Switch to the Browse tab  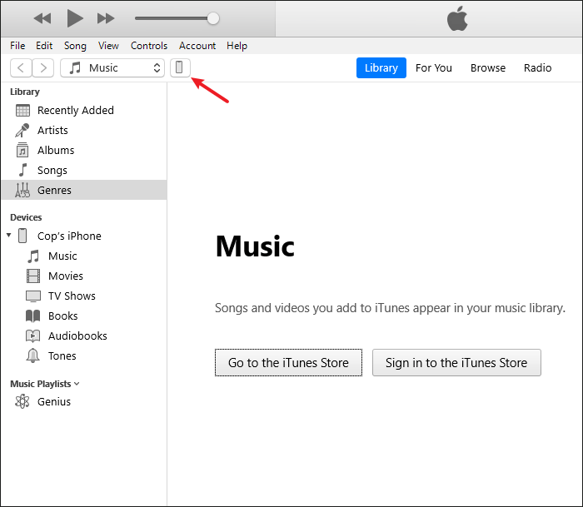click(488, 67)
